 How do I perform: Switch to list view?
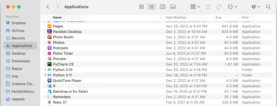151,7
